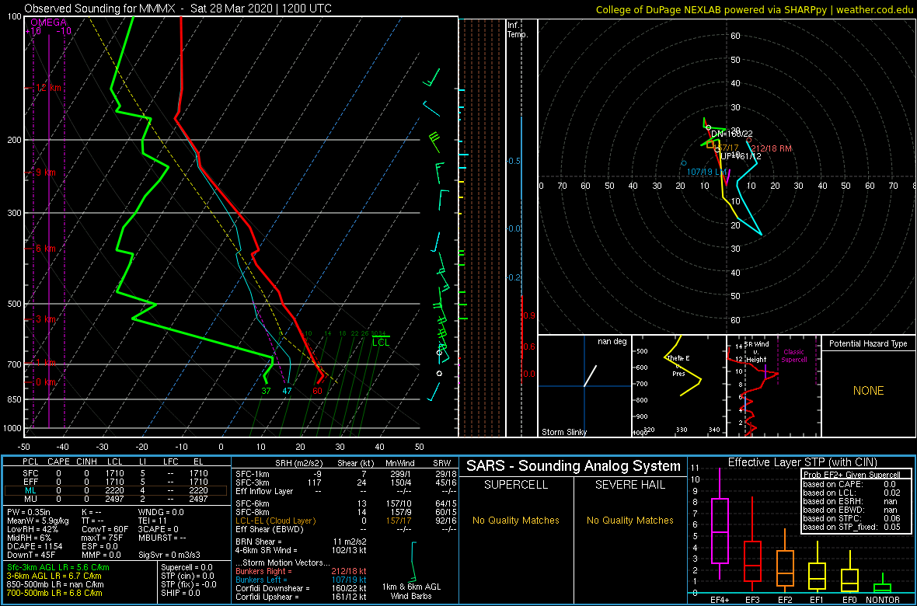Click the 'PW = 0.35in' value
The width and height of the screenshot is (917, 606).
point(30,513)
